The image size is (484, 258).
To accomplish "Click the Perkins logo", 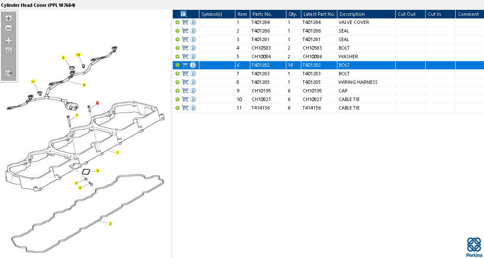I will [x=474, y=247].
